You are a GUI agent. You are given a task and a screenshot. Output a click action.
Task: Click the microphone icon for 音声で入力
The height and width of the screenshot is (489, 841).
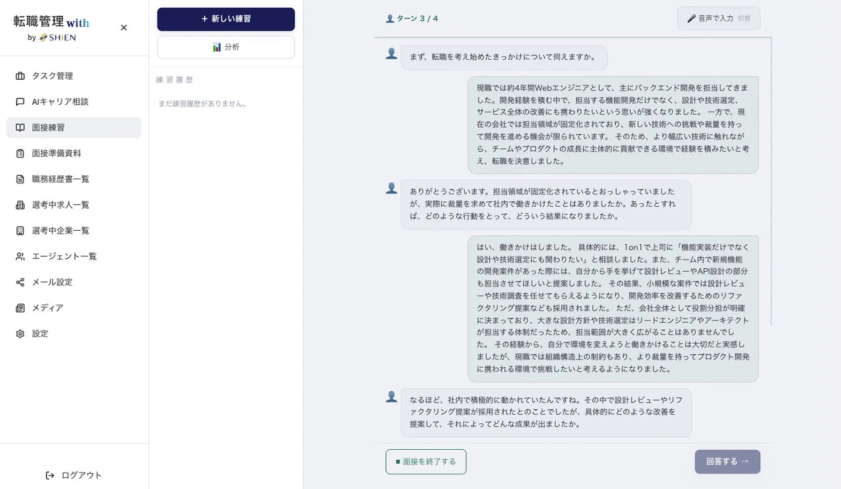(691, 18)
